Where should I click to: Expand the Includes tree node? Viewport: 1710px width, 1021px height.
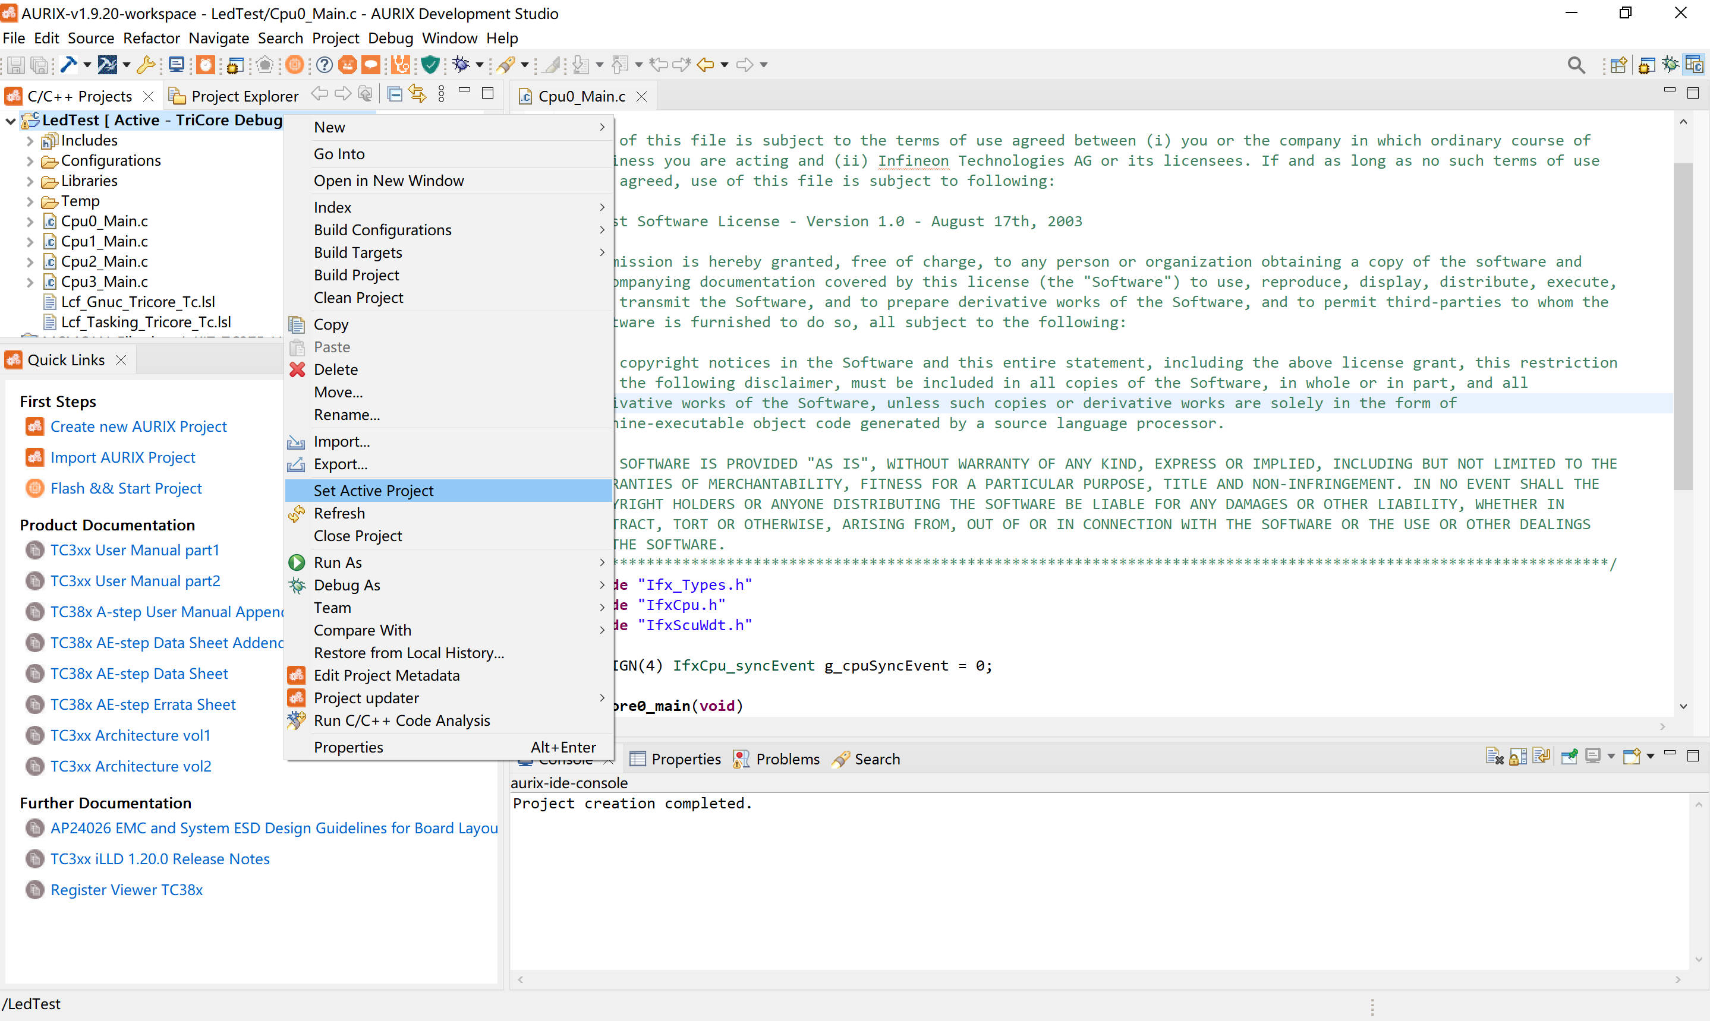click(x=30, y=141)
